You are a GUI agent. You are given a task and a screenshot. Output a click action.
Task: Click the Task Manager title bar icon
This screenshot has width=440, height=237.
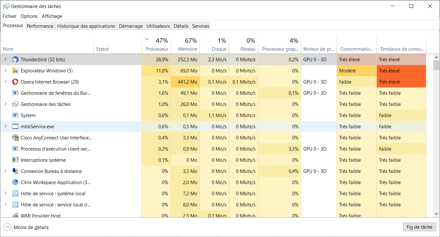point(6,6)
